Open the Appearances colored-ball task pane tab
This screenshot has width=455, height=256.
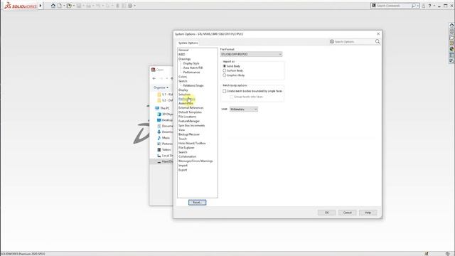[451, 49]
